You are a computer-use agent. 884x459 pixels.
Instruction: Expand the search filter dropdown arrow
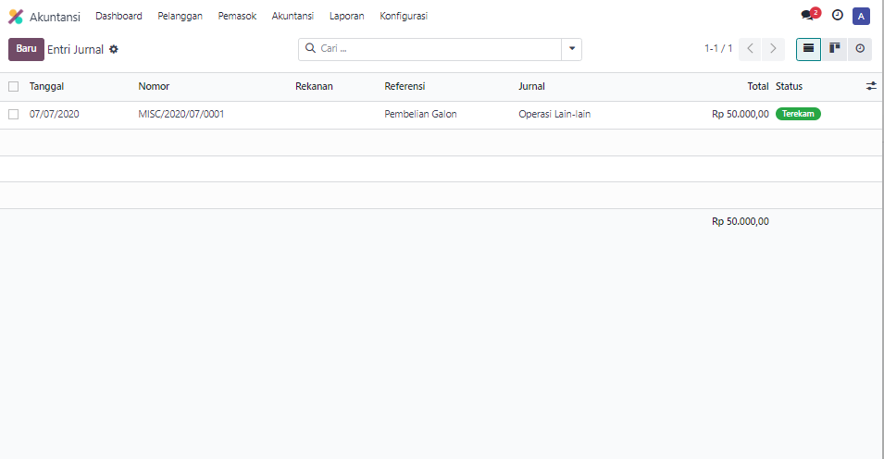pyautogui.click(x=571, y=49)
